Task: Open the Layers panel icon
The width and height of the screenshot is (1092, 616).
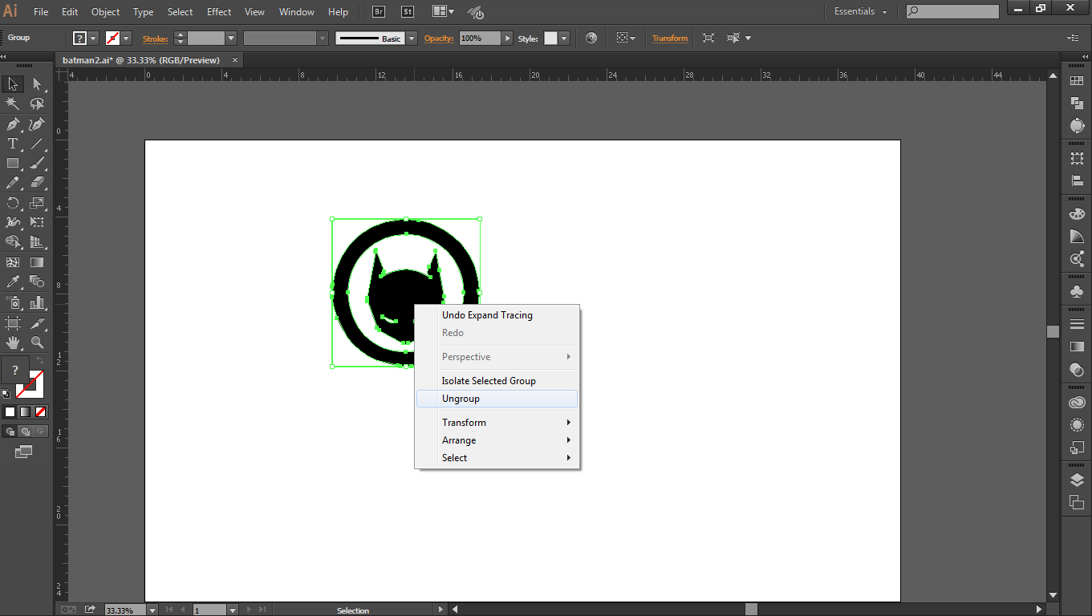Action: tap(1077, 480)
